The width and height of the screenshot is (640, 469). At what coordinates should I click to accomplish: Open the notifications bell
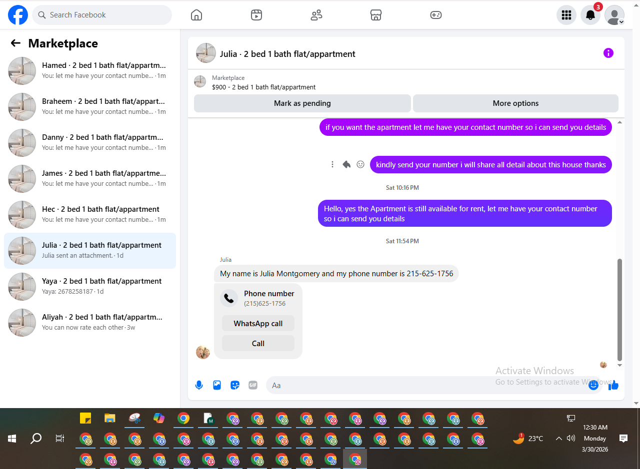[x=590, y=15]
